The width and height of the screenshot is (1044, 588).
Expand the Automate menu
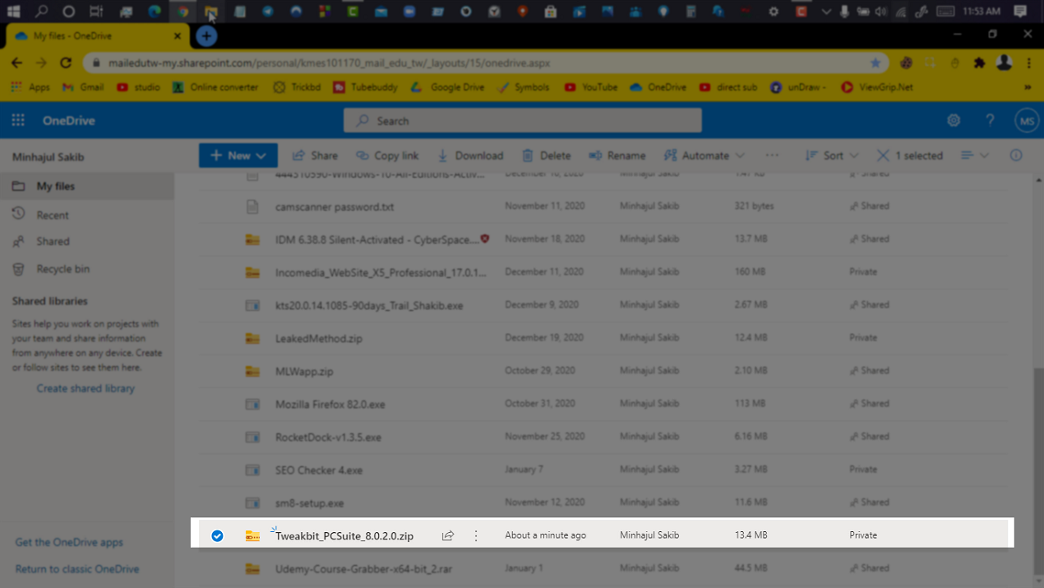click(x=705, y=155)
